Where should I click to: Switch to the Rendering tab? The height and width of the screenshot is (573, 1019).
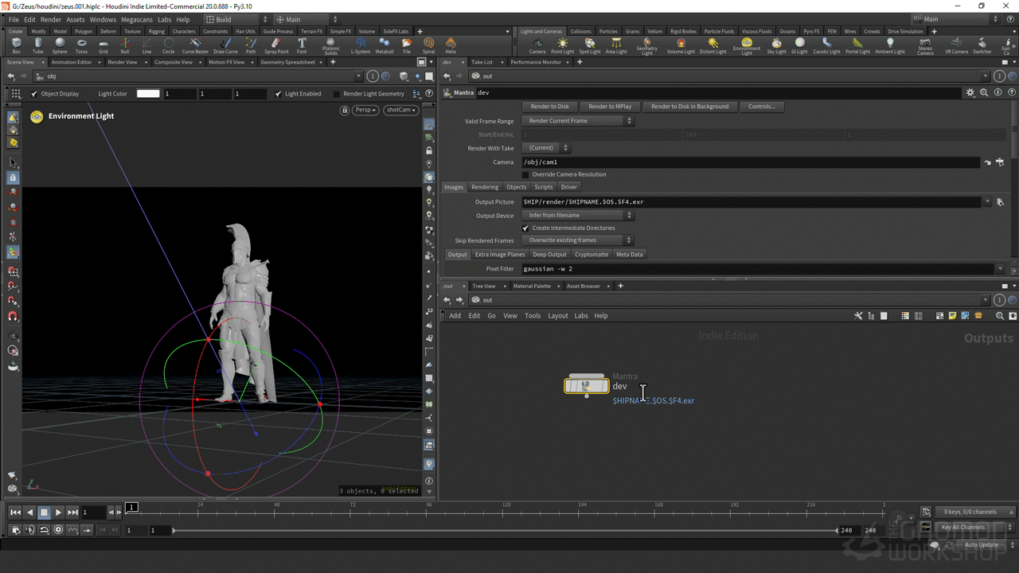click(x=484, y=187)
